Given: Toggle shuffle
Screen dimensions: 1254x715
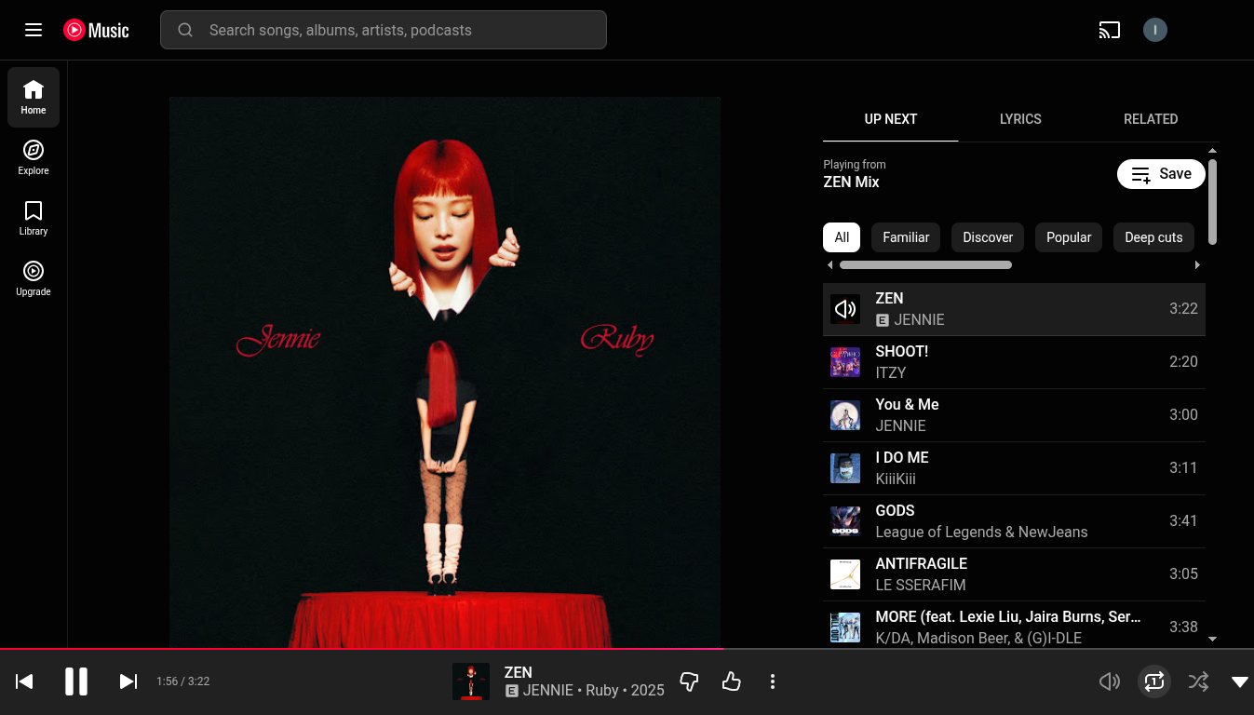Looking at the screenshot, I should point(1198,681).
